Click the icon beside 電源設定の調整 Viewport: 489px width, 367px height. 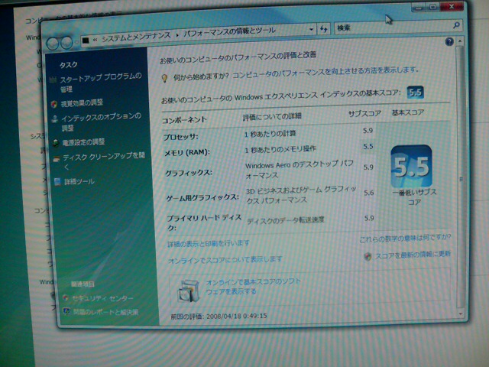click(x=56, y=143)
